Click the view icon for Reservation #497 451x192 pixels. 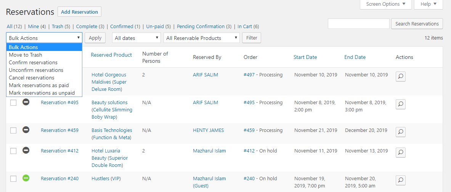click(x=400, y=76)
